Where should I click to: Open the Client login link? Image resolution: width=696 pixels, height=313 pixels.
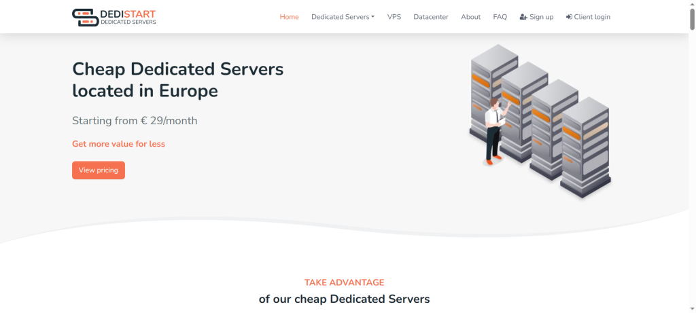(x=592, y=17)
